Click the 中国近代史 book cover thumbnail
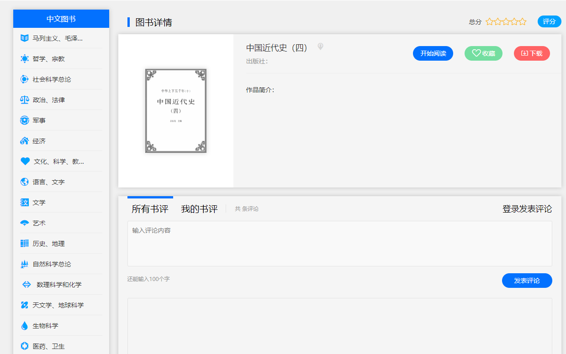The width and height of the screenshot is (566, 354). pyautogui.click(x=176, y=111)
